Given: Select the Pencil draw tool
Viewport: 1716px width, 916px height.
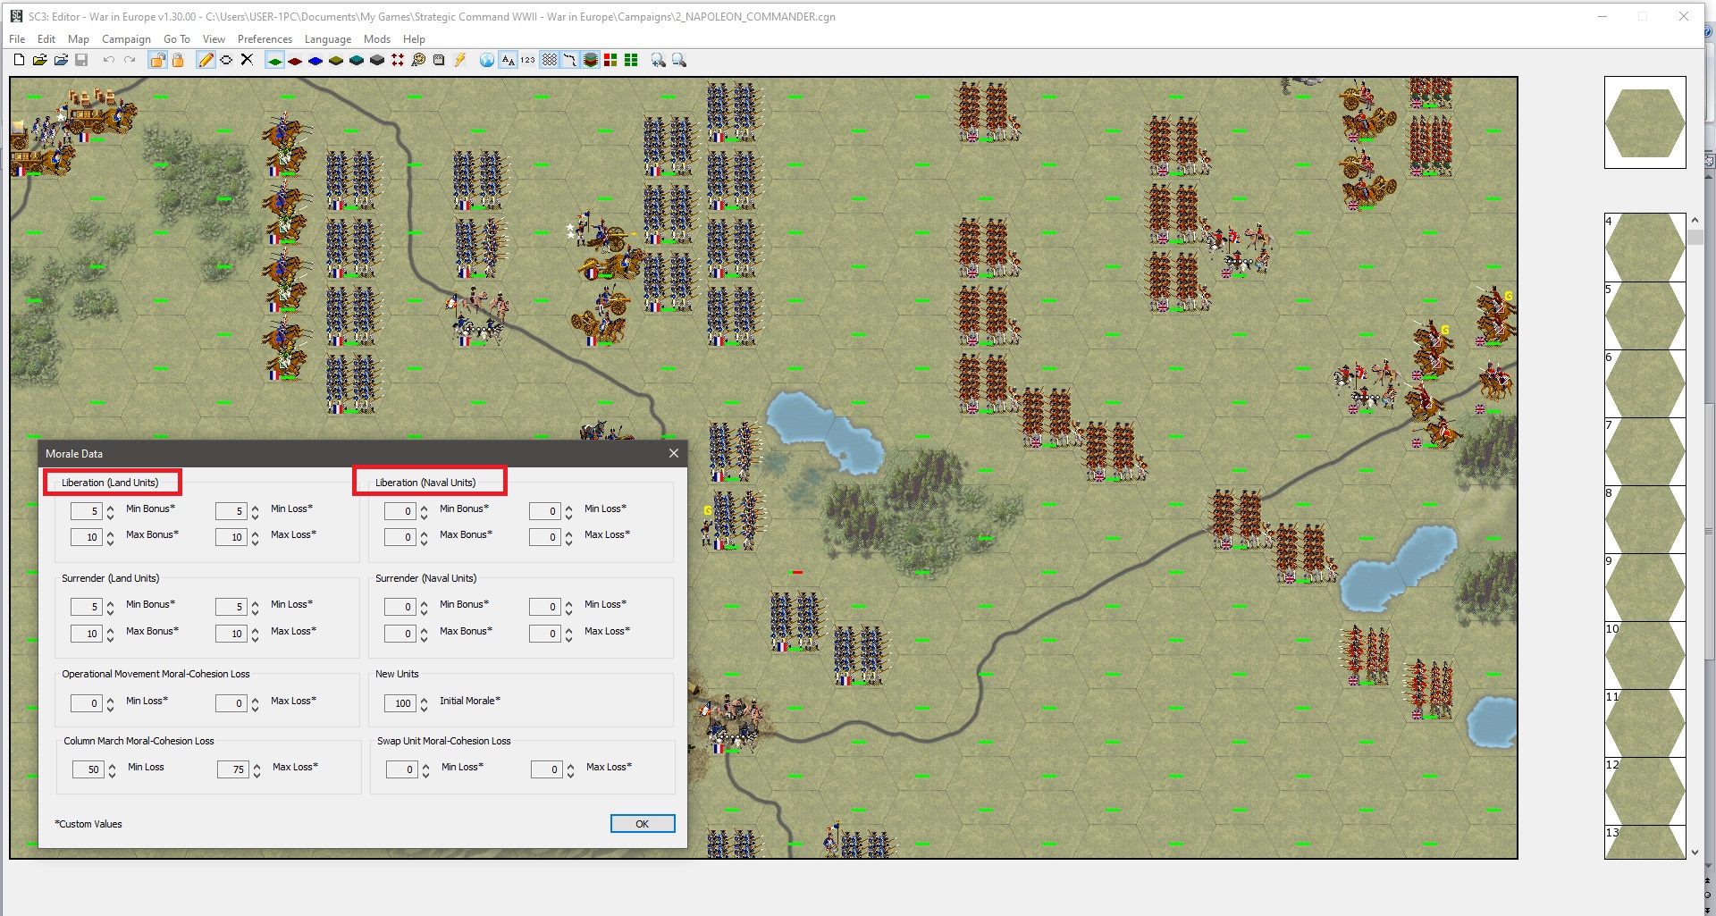Looking at the screenshot, I should point(206,60).
